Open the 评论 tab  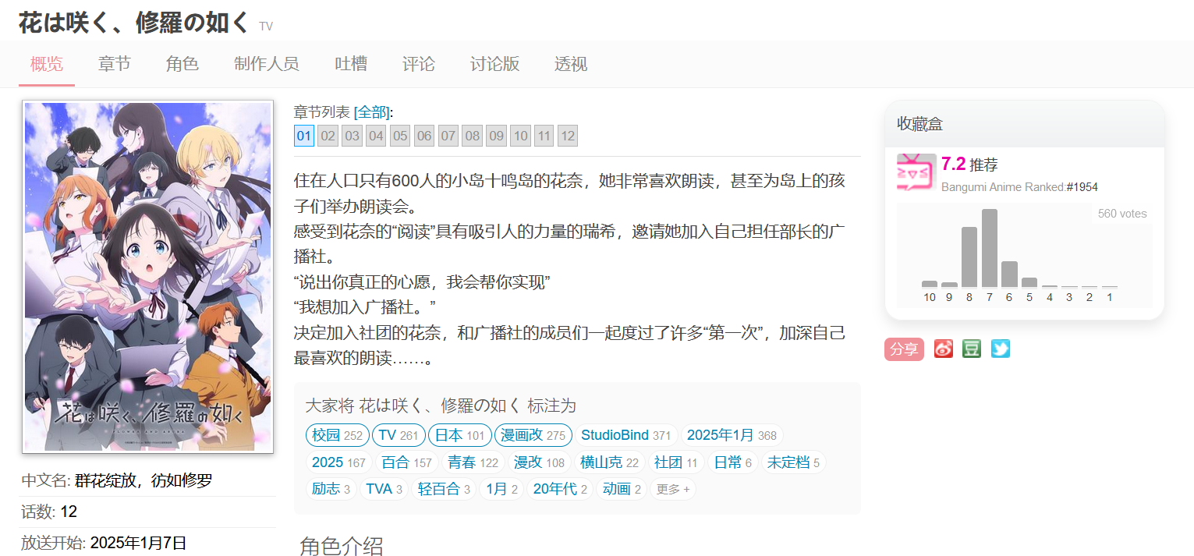click(x=419, y=64)
